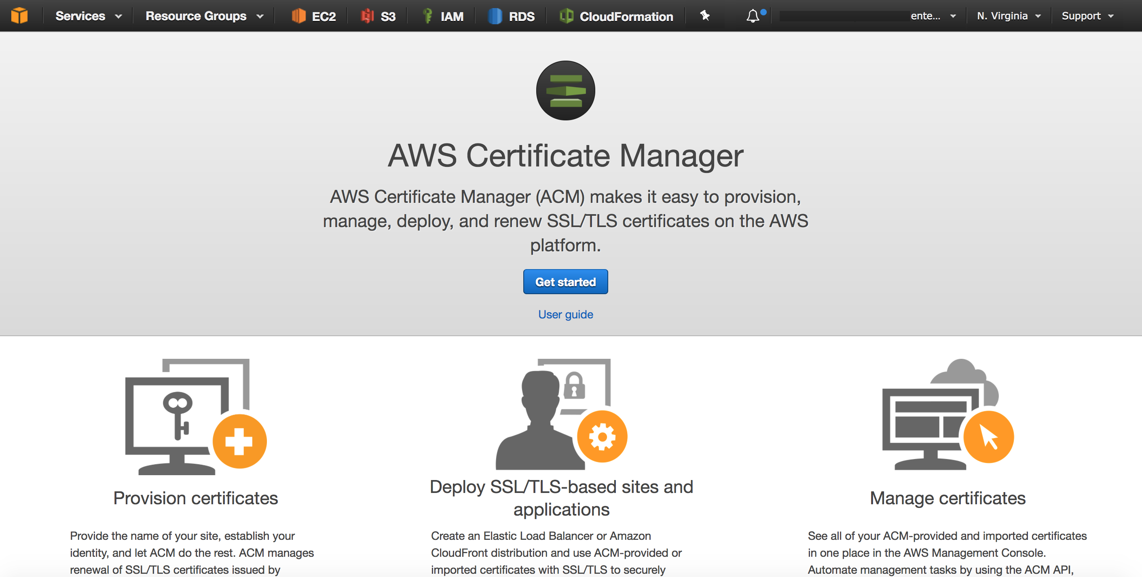The width and height of the screenshot is (1142, 577).
Task: Click the orange EC2 service icon
Action: [299, 16]
